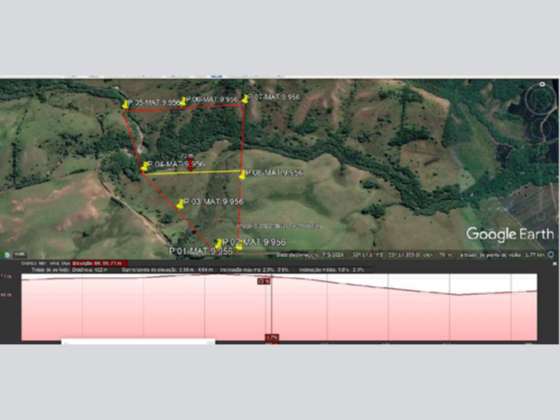
Task: Click the P 03-MAT 9.956 placemark label
Action: (214, 202)
